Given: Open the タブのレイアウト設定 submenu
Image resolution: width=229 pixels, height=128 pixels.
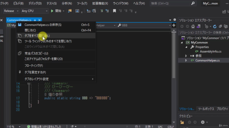Looking at the screenshot, I should (x=56, y=79).
